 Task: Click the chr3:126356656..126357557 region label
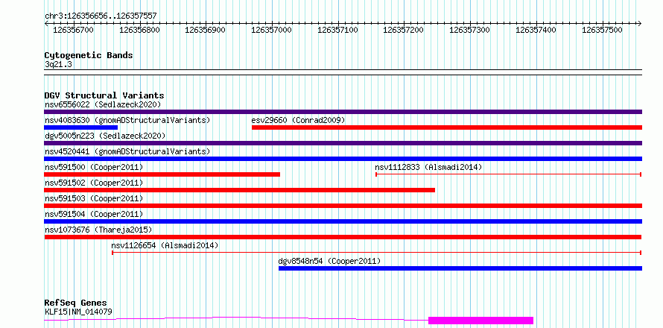[x=101, y=16]
